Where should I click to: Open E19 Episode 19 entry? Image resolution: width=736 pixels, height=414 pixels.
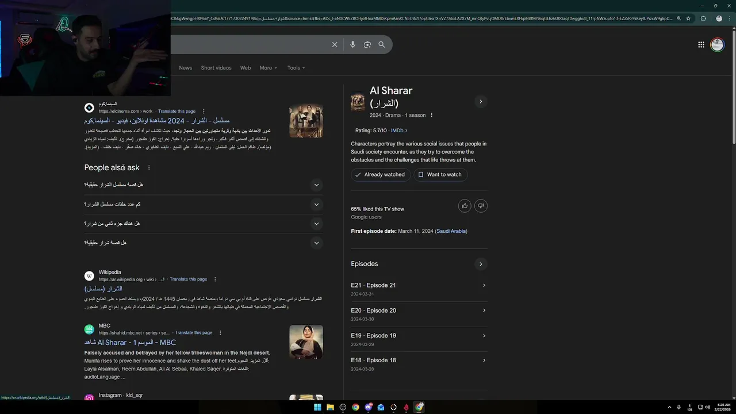(x=419, y=339)
